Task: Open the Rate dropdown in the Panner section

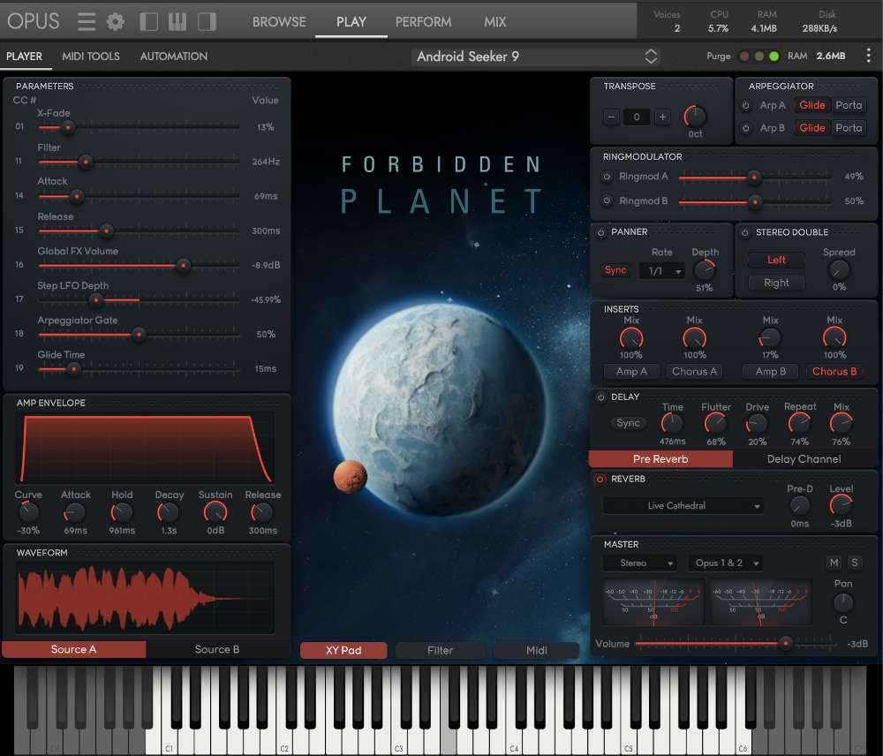Action: 663,270
